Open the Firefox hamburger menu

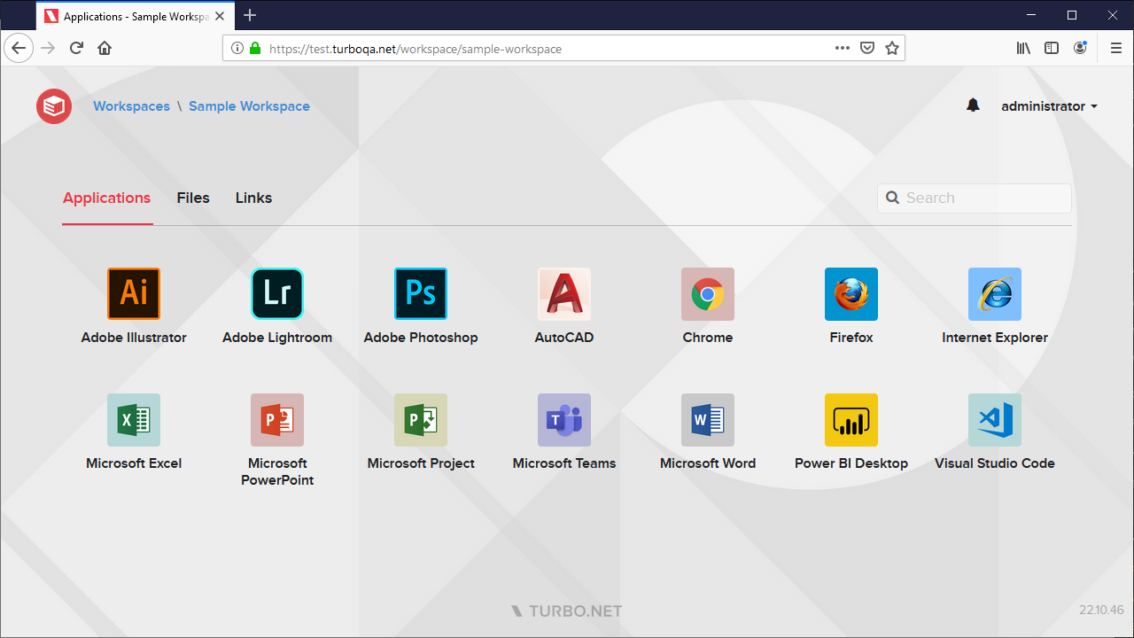coord(1116,49)
